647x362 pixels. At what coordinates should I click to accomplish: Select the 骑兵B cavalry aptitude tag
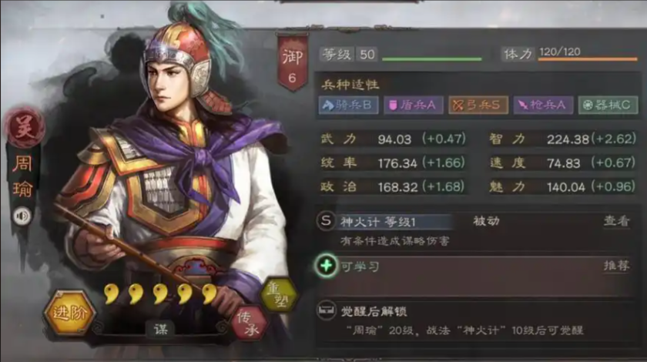pos(349,105)
